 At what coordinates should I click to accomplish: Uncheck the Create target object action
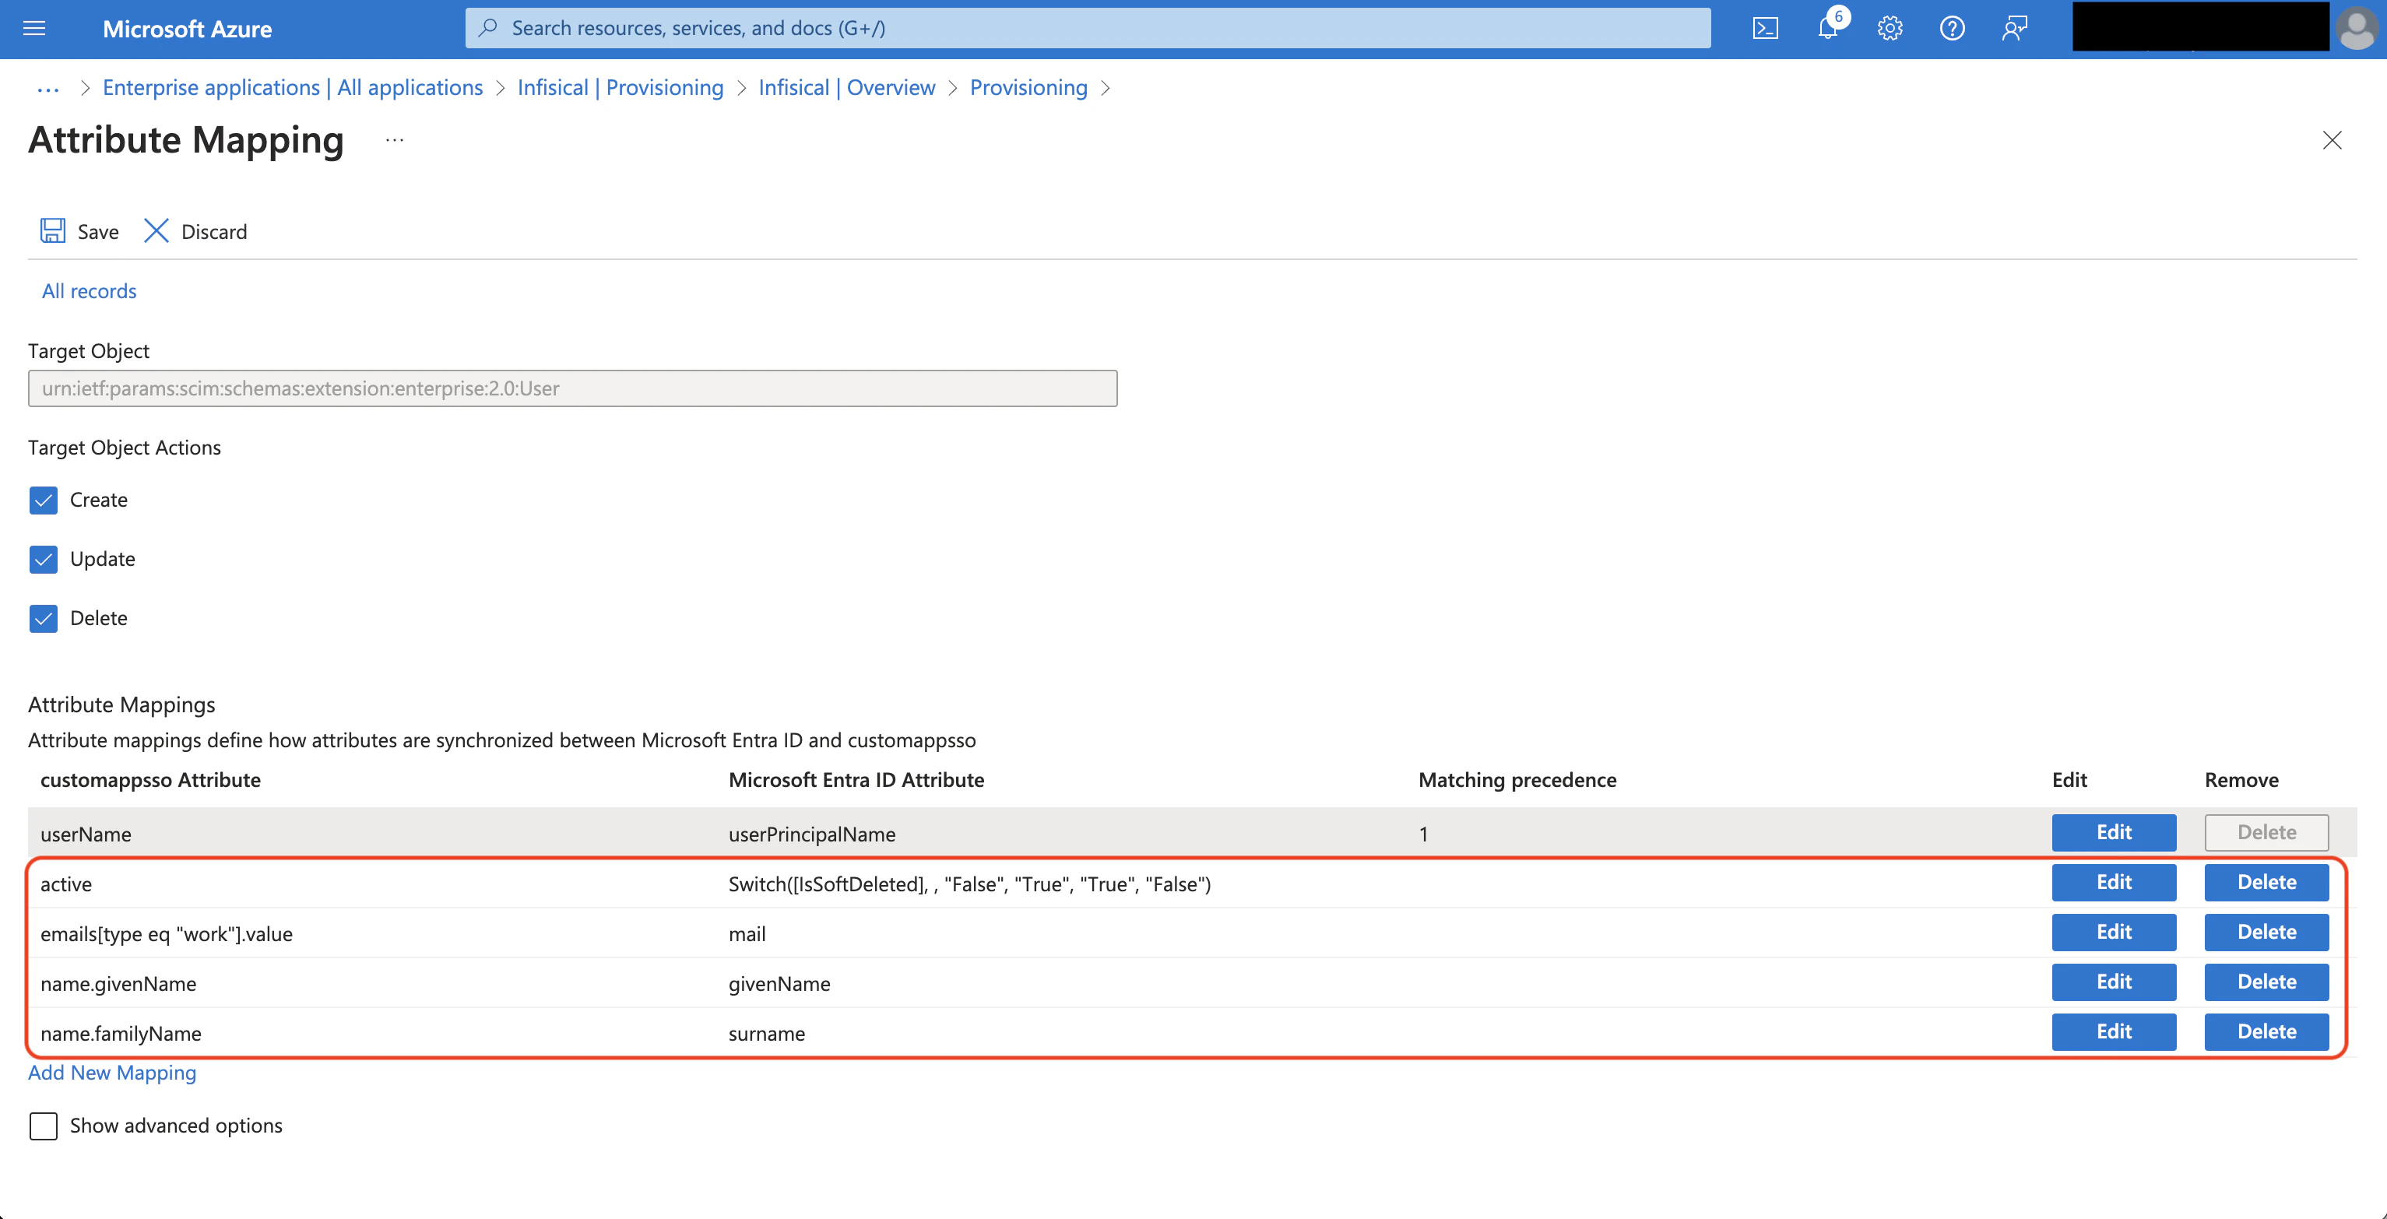(44, 501)
